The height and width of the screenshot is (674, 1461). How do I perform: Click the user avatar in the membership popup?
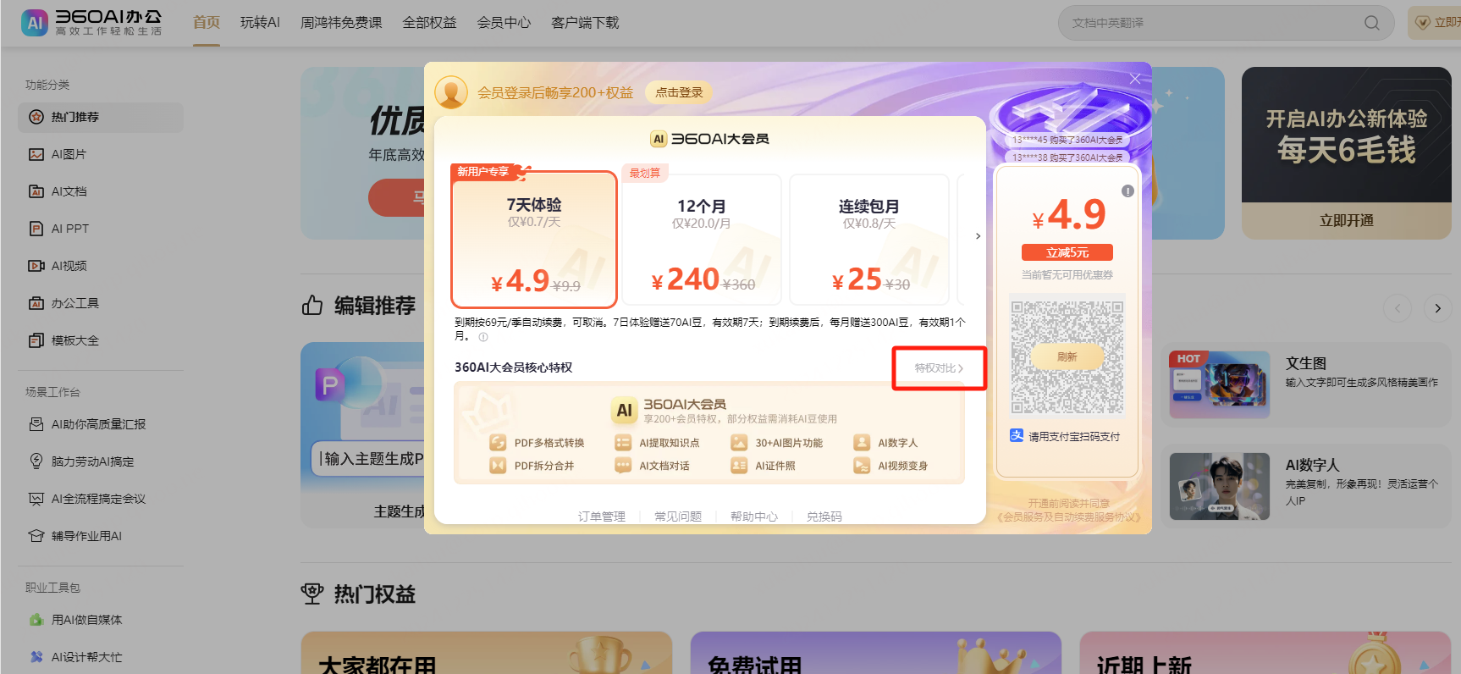point(451,92)
